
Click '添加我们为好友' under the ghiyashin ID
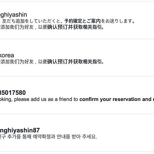[x=17, y=27]
